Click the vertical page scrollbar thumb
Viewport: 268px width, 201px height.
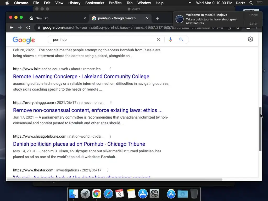pyautogui.click(x=260, y=129)
